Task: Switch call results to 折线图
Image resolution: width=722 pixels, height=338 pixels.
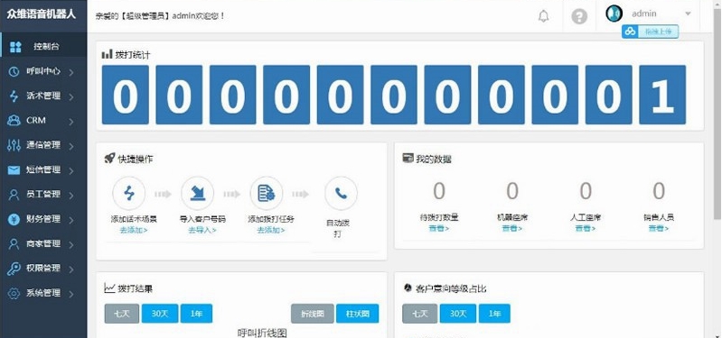Action: 312,314
